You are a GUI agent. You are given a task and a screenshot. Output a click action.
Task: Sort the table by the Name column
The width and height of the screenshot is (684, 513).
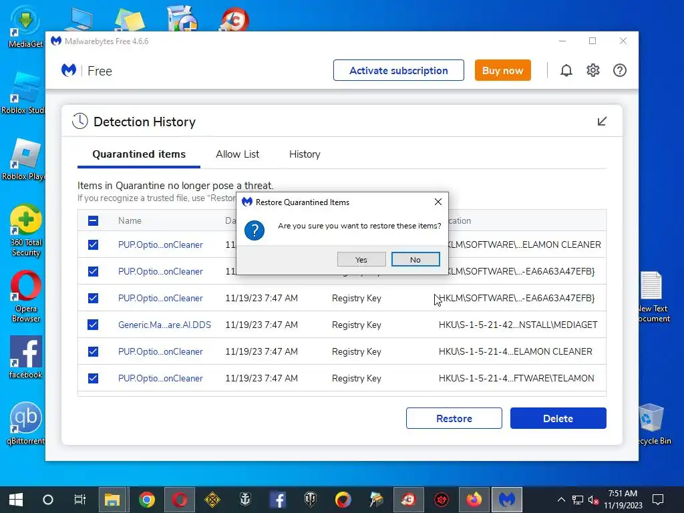(x=130, y=220)
